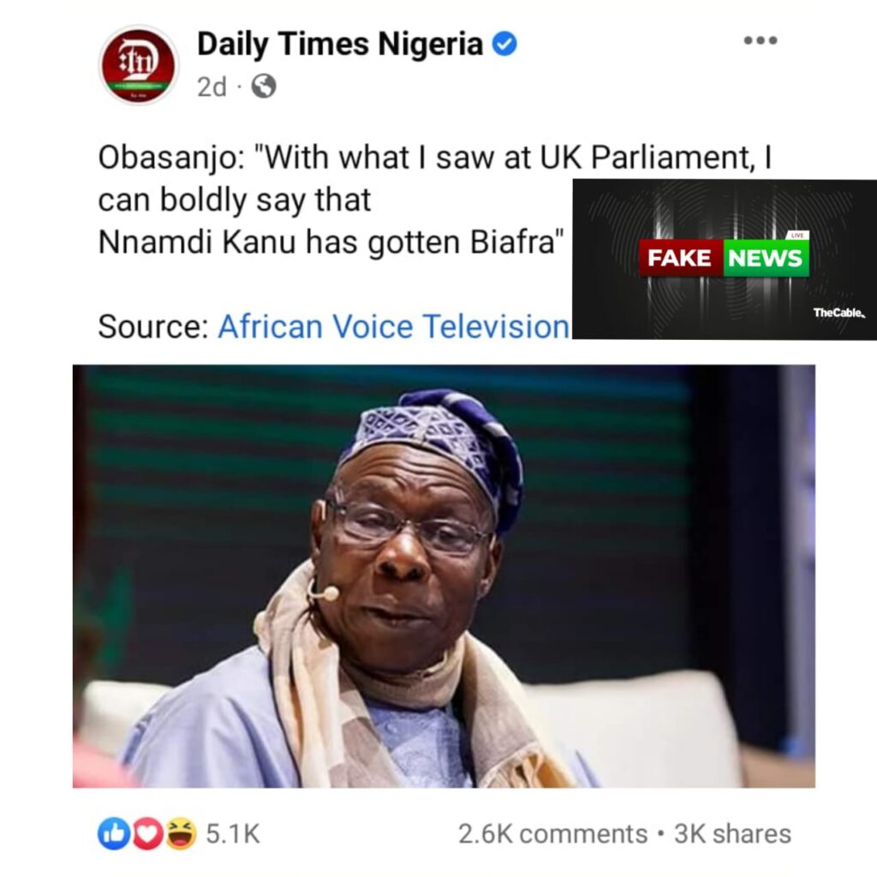The width and height of the screenshot is (877, 877).
Task: Click TheCable watermark logo
Action: point(838,313)
